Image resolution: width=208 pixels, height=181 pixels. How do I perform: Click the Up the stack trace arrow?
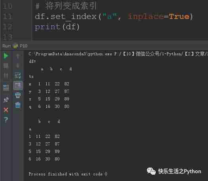[18, 57]
